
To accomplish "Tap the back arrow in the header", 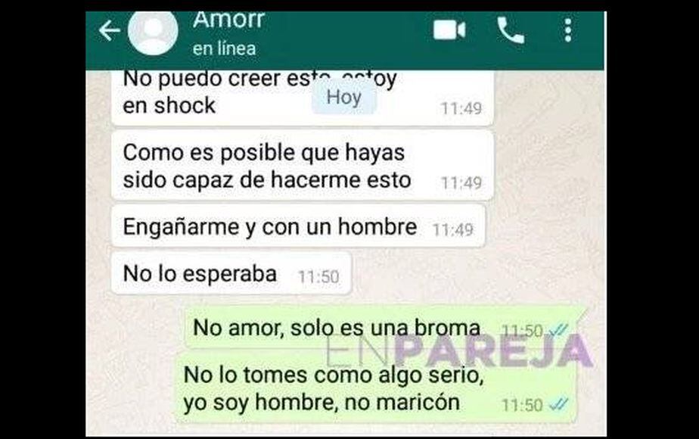I will click(x=109, y=31).
